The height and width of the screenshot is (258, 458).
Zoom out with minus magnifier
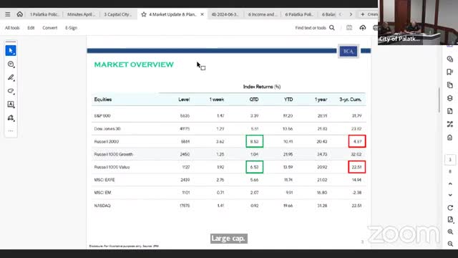coord(450,244)
